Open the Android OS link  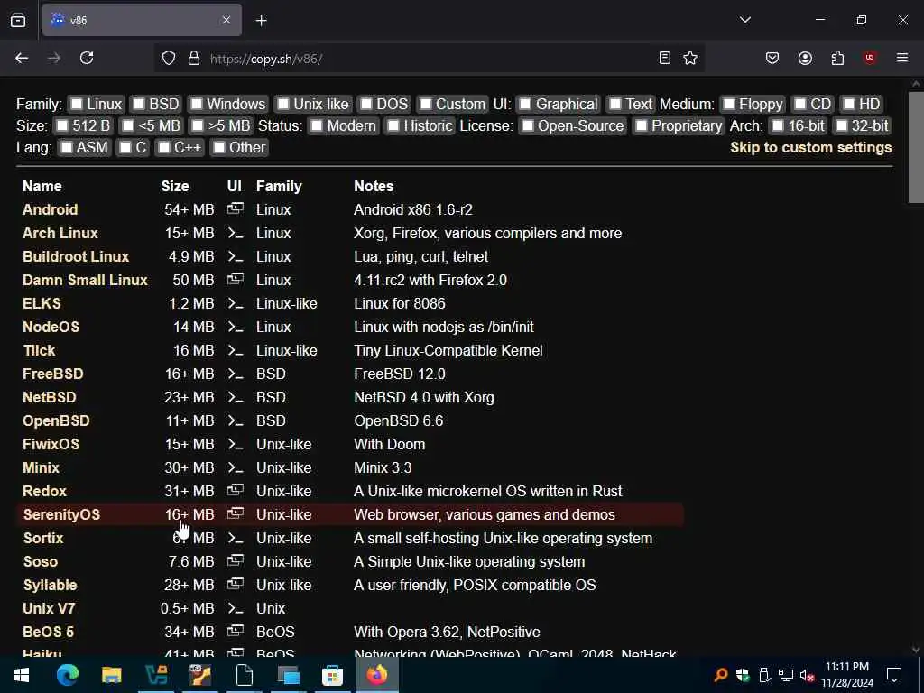click(x=51, y=209)
